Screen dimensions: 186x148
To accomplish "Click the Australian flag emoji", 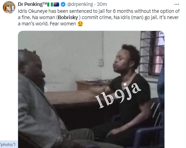I will click(x=56, y=5).
